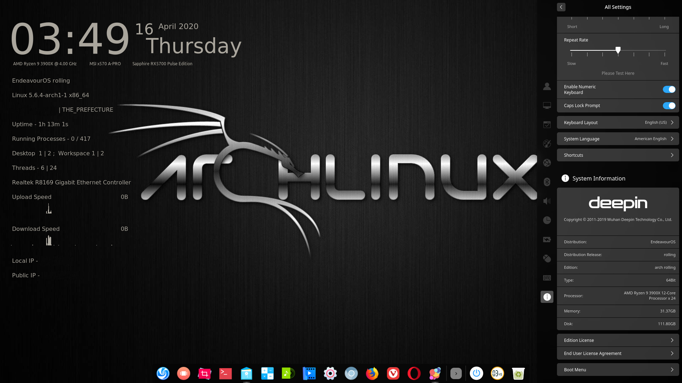Toggle Caps Lock Prompt switch
The image size is (682, 383).
[x=669, y=106]
